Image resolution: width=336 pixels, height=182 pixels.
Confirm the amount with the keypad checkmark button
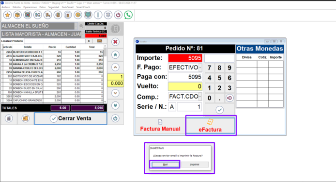pyautogui.click(x=220, y=110)
